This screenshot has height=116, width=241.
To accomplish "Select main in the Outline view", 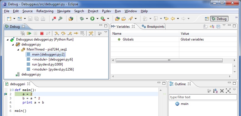I will click(x=182, y=104).
